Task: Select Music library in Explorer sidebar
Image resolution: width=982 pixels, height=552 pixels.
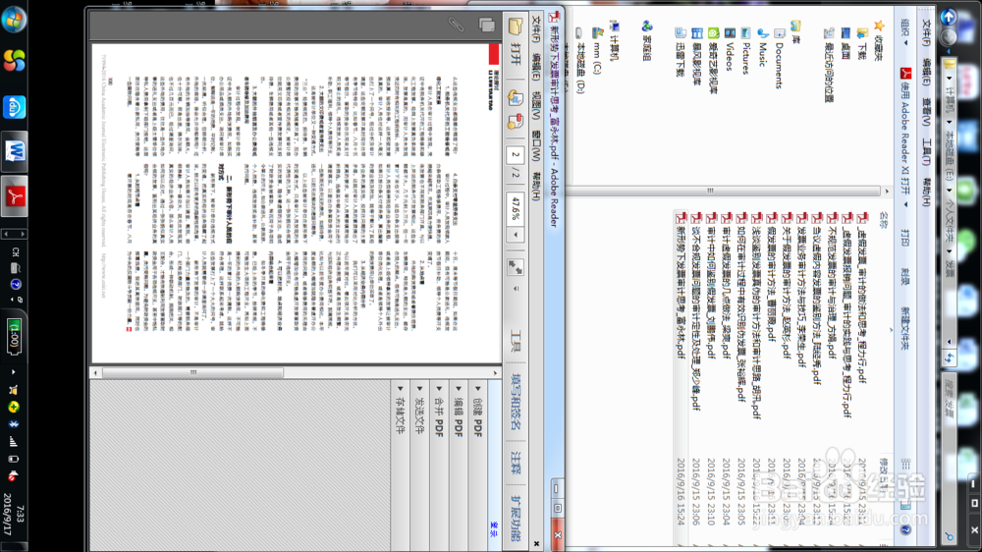Action: click(763, 49)
